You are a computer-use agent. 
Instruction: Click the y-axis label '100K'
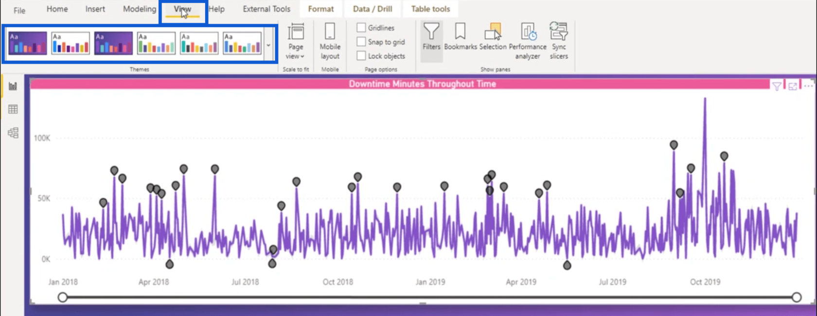(x=42, y=138)
